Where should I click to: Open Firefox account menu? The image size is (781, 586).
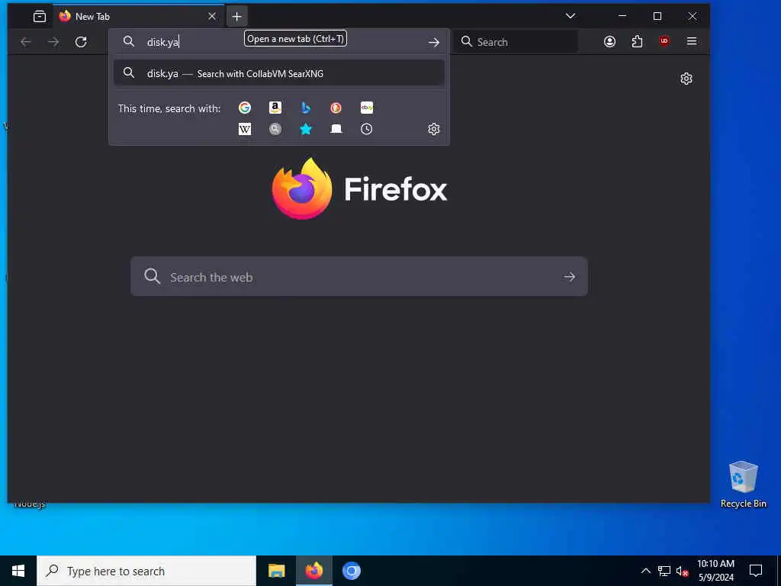[609, 42]
